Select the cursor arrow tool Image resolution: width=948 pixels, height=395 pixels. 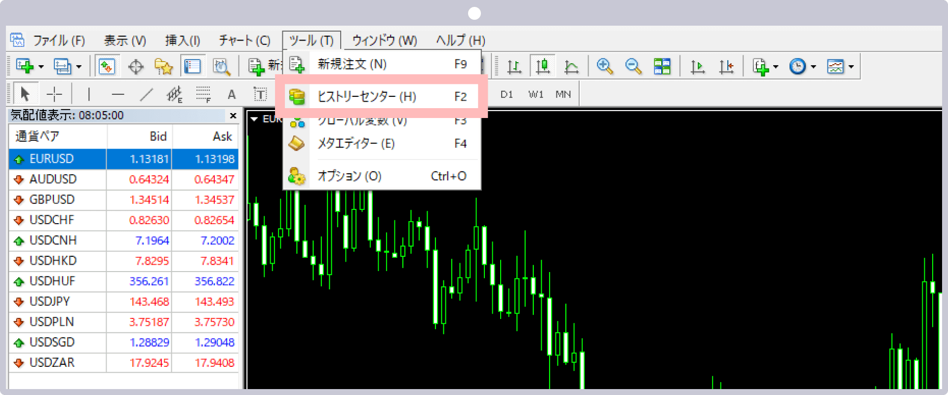click(25, 93)
